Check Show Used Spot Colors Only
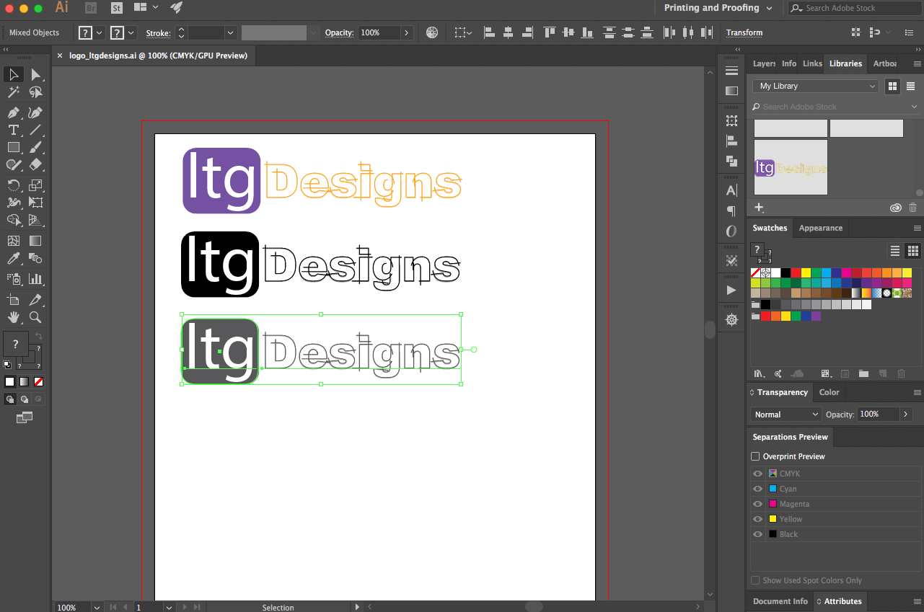This screenshot has height=612, width=924. pos(755,580)
